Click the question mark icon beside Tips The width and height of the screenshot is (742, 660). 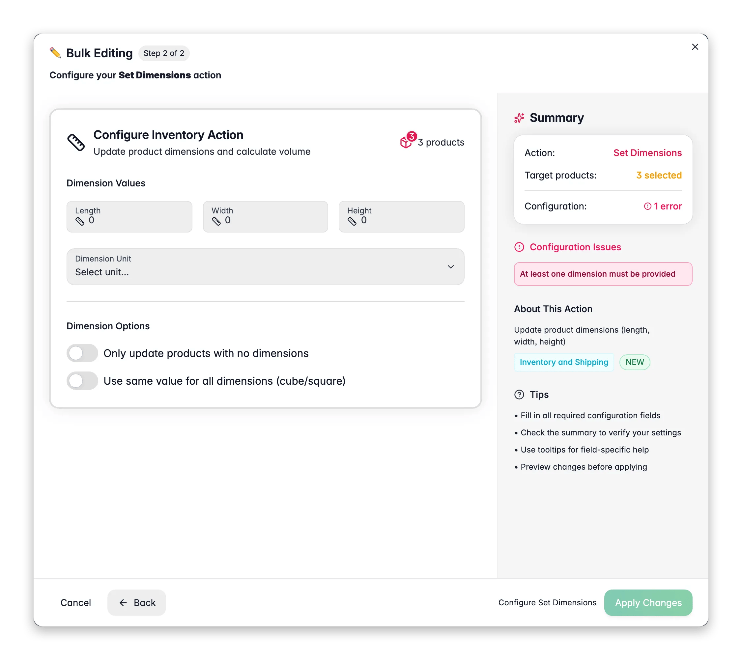click(519, 395)
